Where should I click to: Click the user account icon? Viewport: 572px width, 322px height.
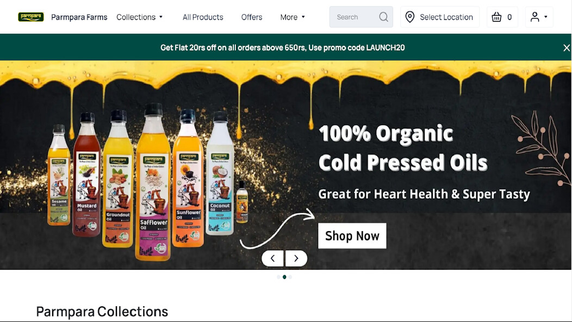535,17
